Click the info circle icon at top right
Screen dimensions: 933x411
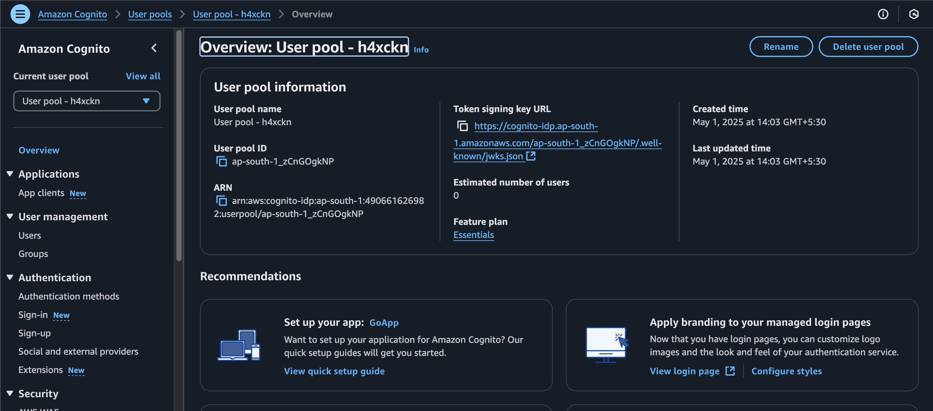[x=883, y=14]
